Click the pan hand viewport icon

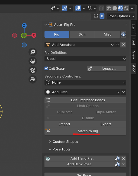(x=33, y=61)
